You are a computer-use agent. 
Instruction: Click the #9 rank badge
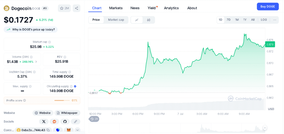click(45, 8)
